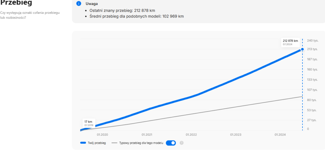Click the Uwaga notice title
325x150 pixels.
click(x=92, y=4)
